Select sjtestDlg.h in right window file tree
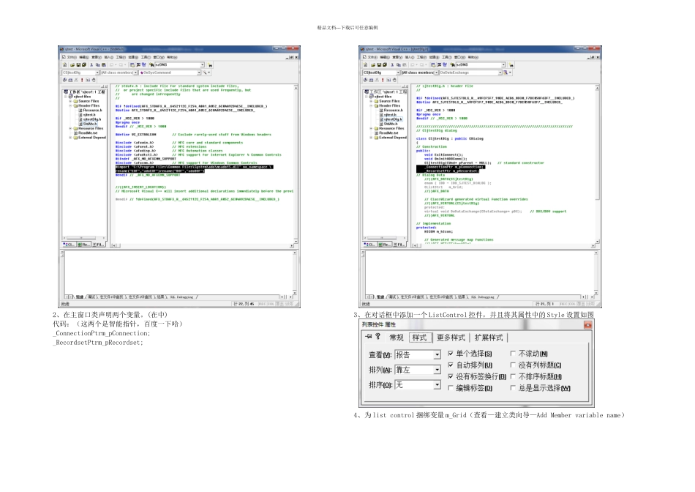 click(393, 119)
